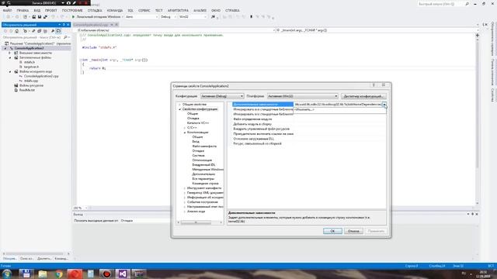Image resolution: width=497 pixels, height=279 pixels.
Task: Open the СПРАВКА menu
Action: click(232, 10)
